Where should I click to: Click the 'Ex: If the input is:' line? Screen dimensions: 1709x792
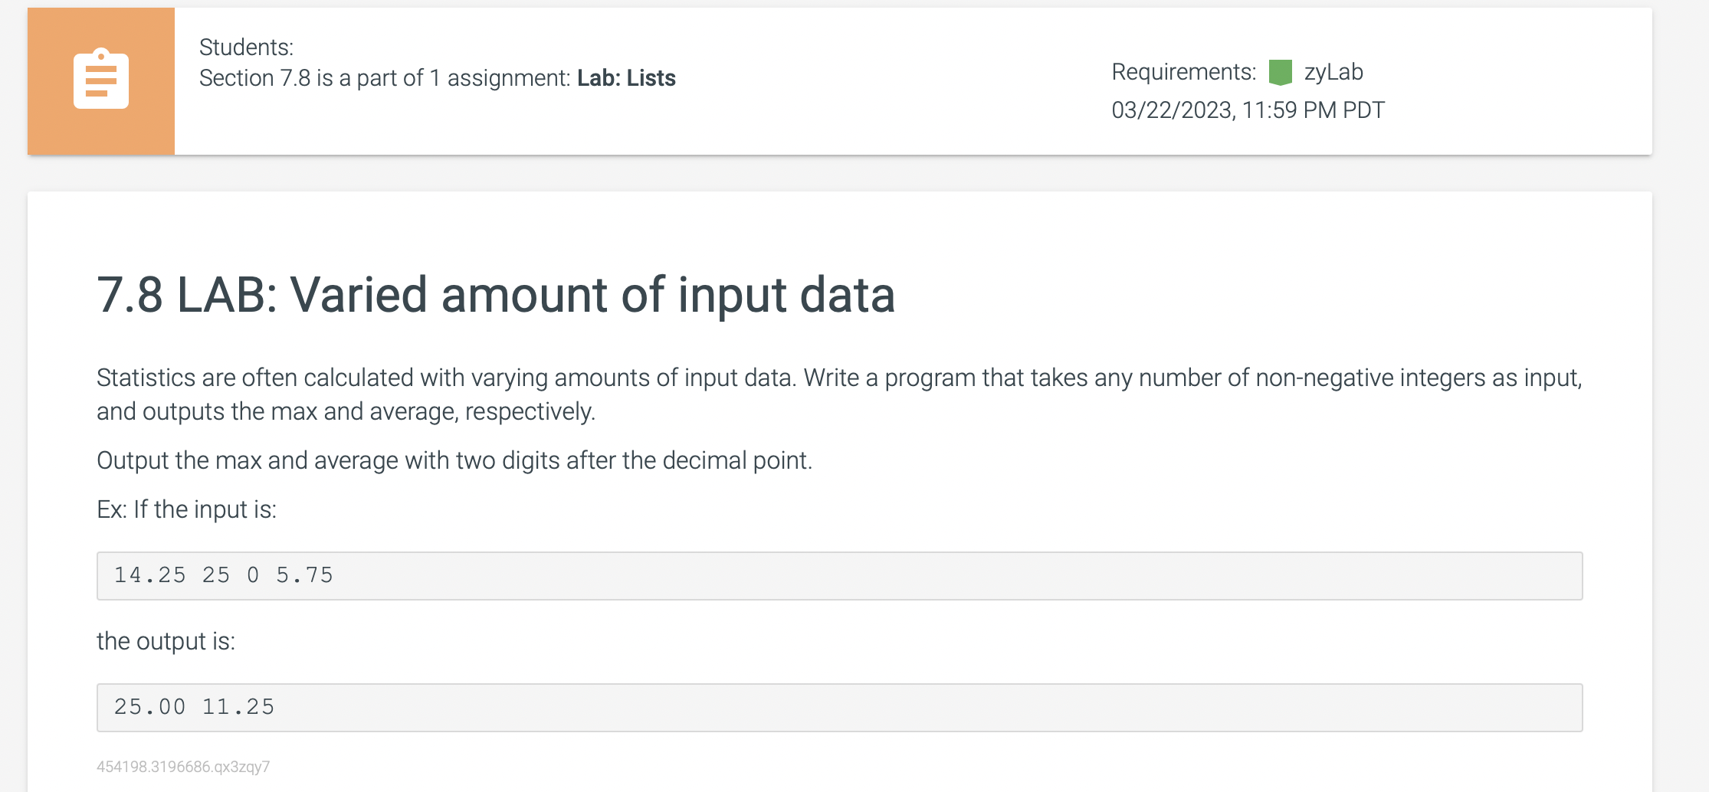(x=186, y=509)
